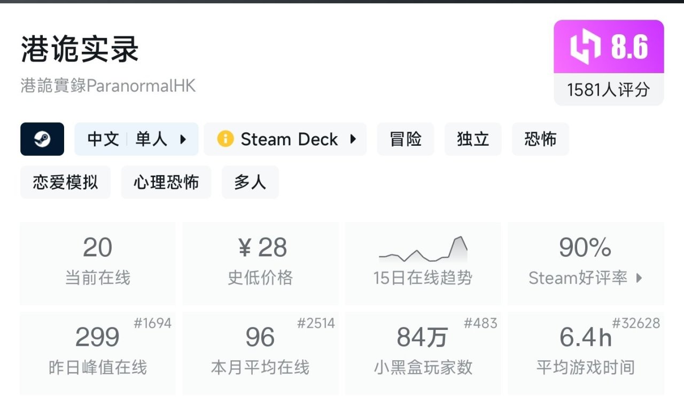
Task: Tap the 恐怖 tag
Action: [540, 139]
